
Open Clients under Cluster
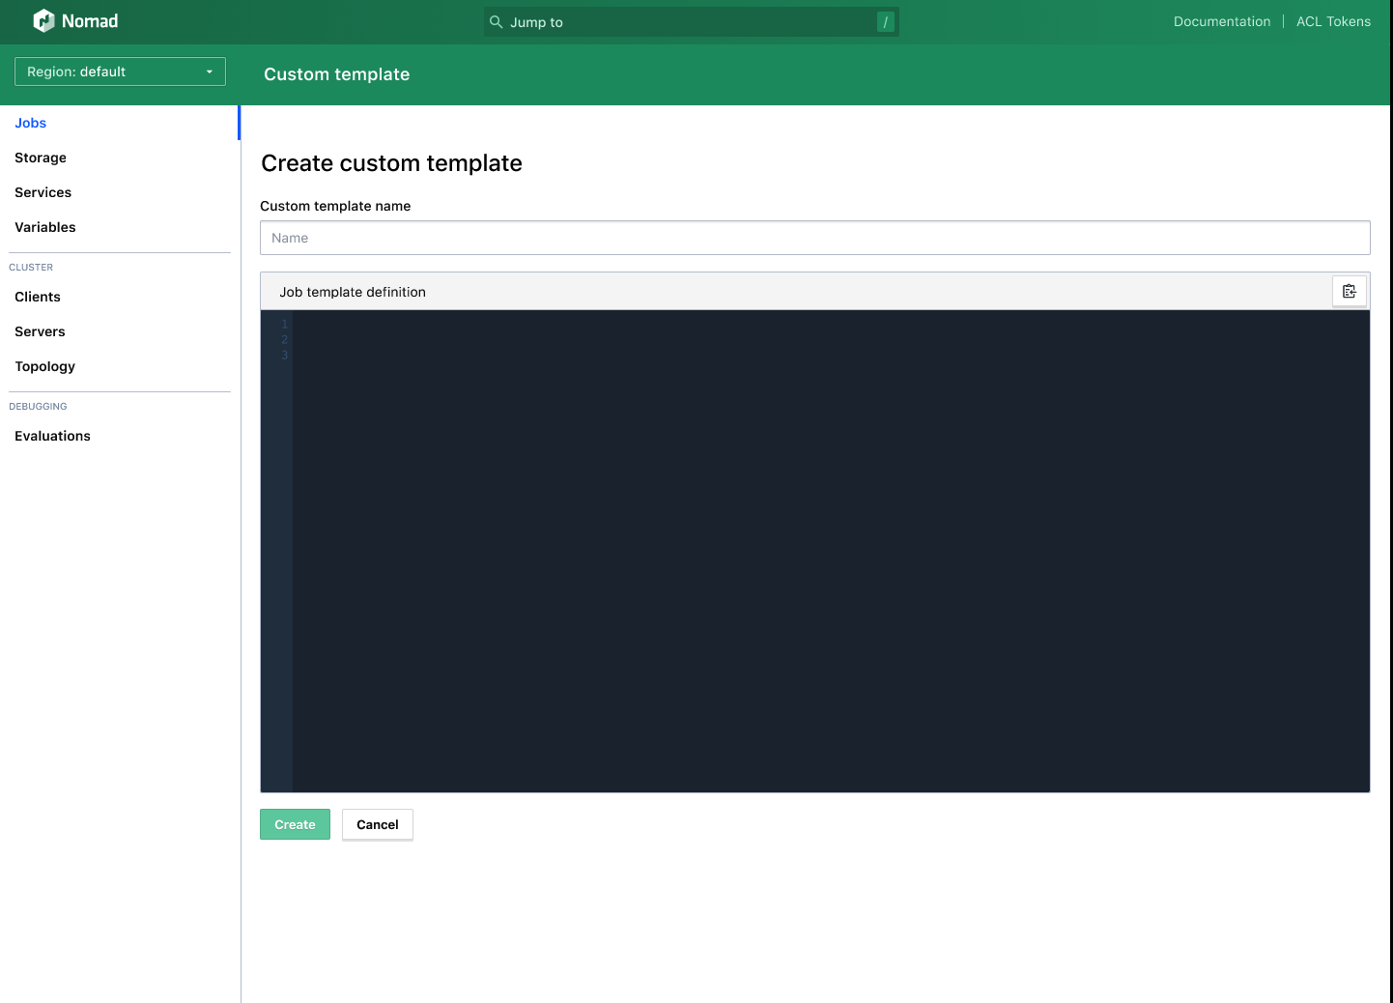pyautogui.click(x=38, y=297)
